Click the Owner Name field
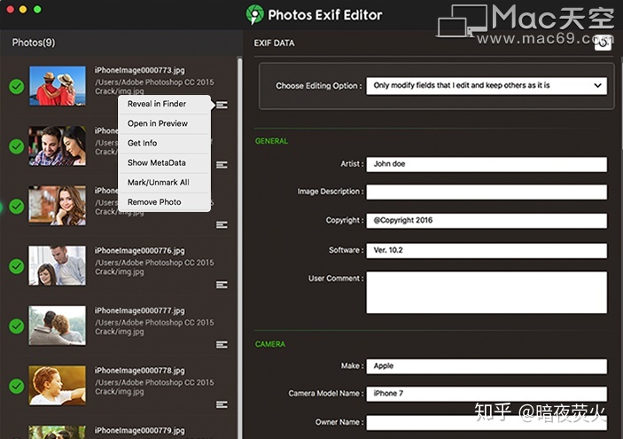 pyautogui.click(x=487, y=423)
